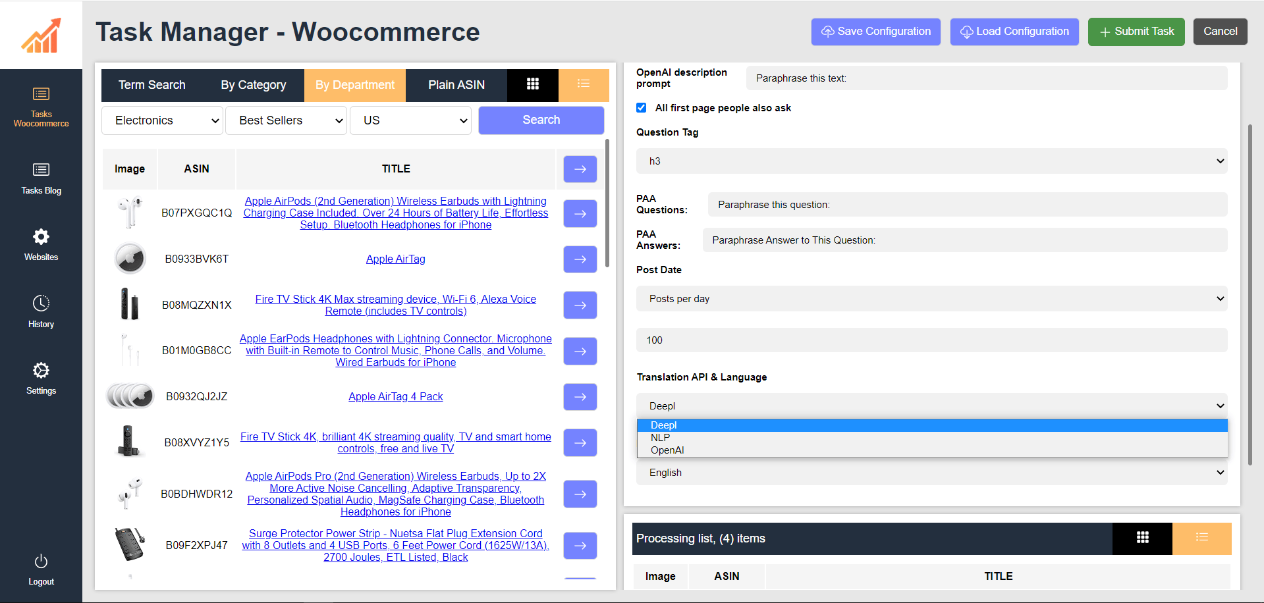Switch search results to grid view

click(533, 84)
